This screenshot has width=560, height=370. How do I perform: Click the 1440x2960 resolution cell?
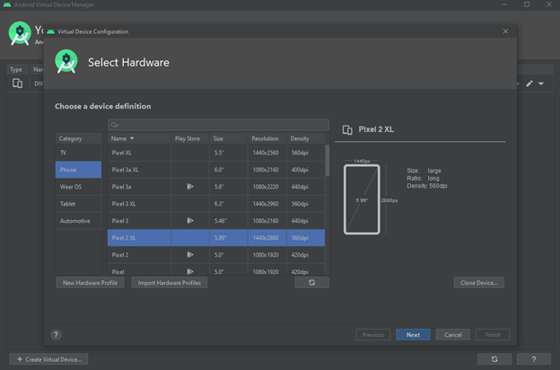coord(266,204)
